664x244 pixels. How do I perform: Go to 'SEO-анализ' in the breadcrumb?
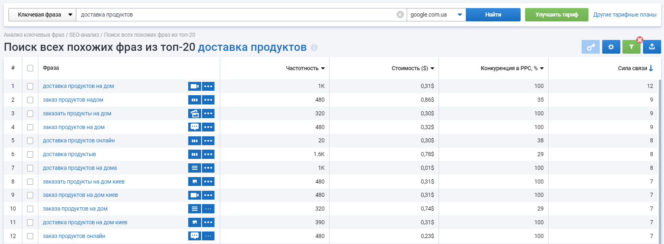click(x=84, y=35)
